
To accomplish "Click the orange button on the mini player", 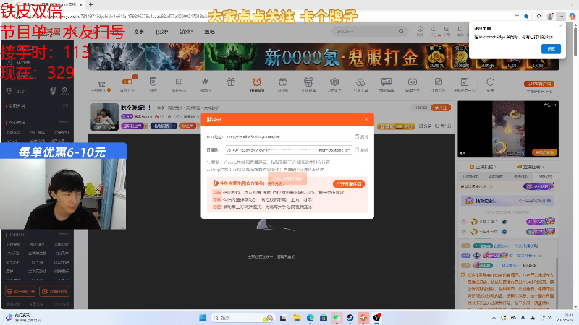I will click(544, 152).
